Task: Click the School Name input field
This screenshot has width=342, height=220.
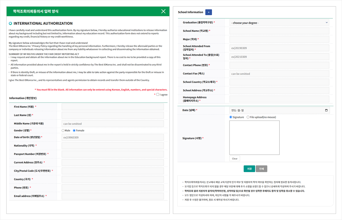Action: pos(279,31)
